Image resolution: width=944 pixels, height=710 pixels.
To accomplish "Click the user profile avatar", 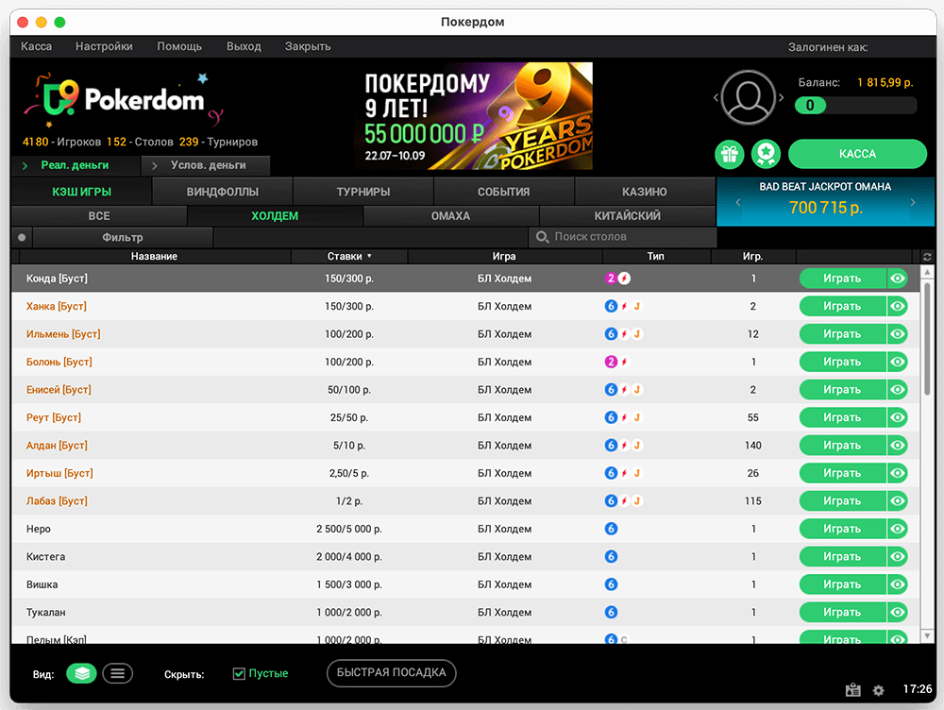I will point(749,97).
